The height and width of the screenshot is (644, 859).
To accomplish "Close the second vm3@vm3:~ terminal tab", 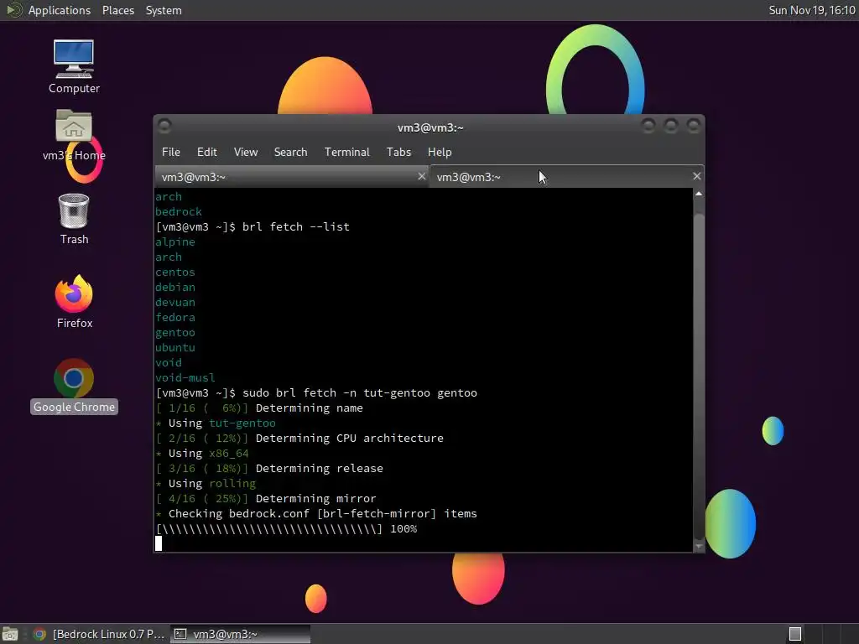I will tap(696, 176).
